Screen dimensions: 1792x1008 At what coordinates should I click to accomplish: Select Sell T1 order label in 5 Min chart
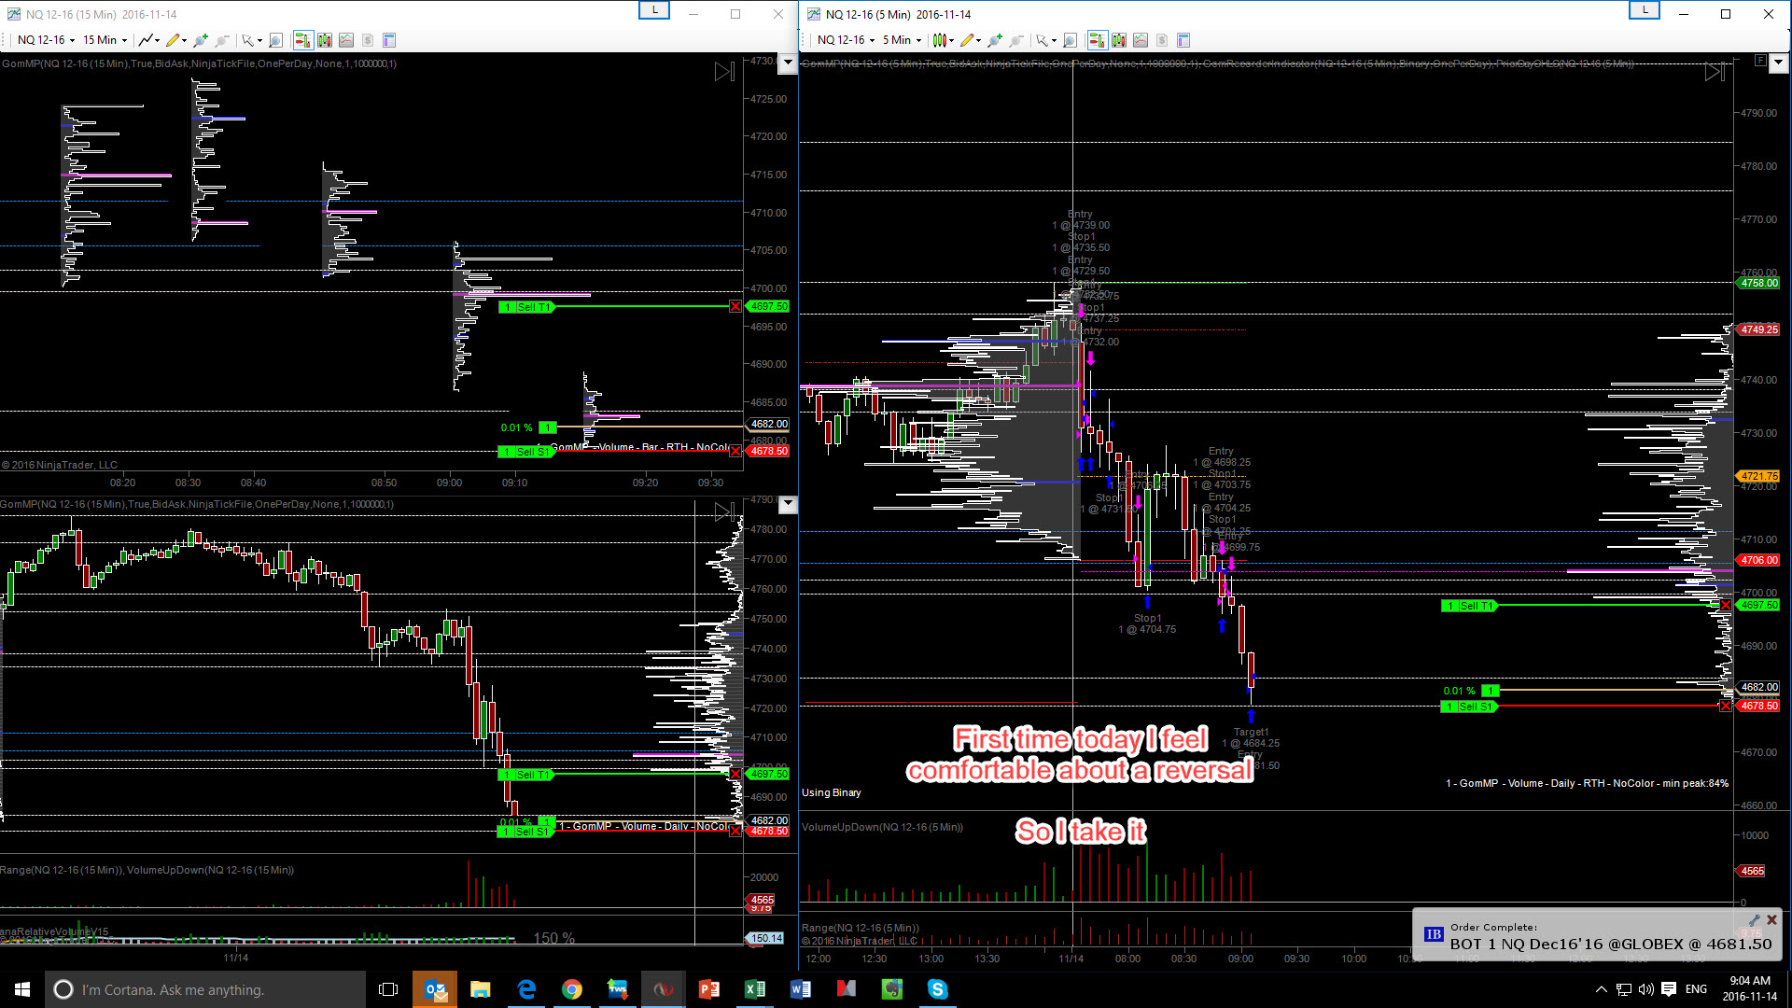(1470, 606)
